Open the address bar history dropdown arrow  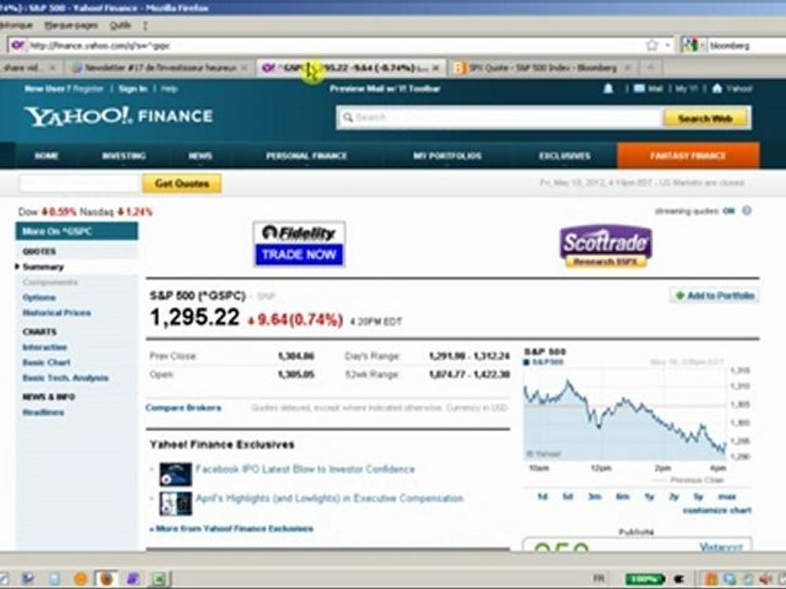[667, 45]
